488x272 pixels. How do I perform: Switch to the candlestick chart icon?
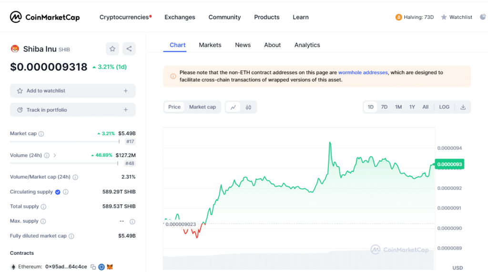pos(248,107)
